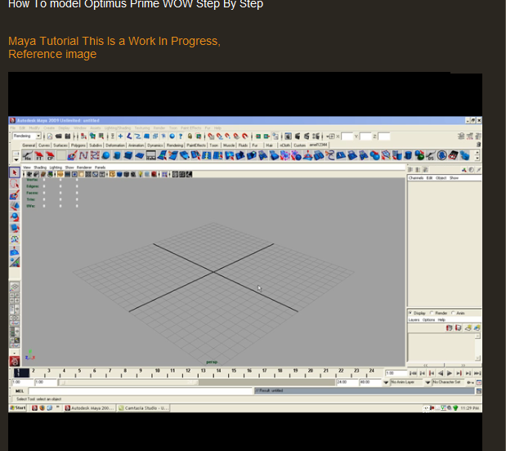Select the arrow Select Tool in the toolbox

pos(15,172)
